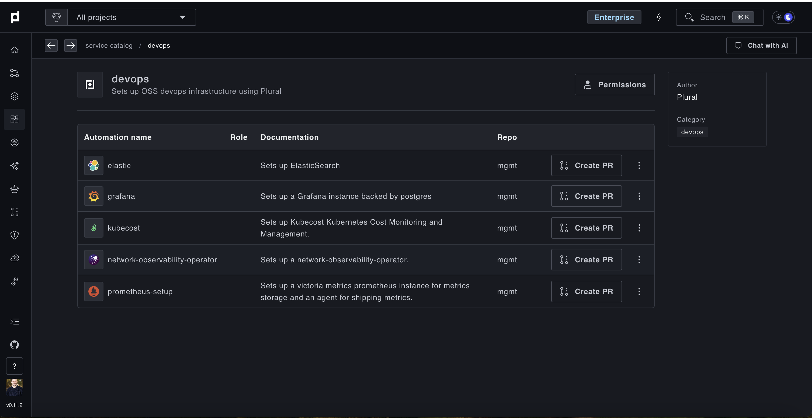Click the security shield sidebar icon
Viewport: 812px width, 418px height.
(15, 235)
